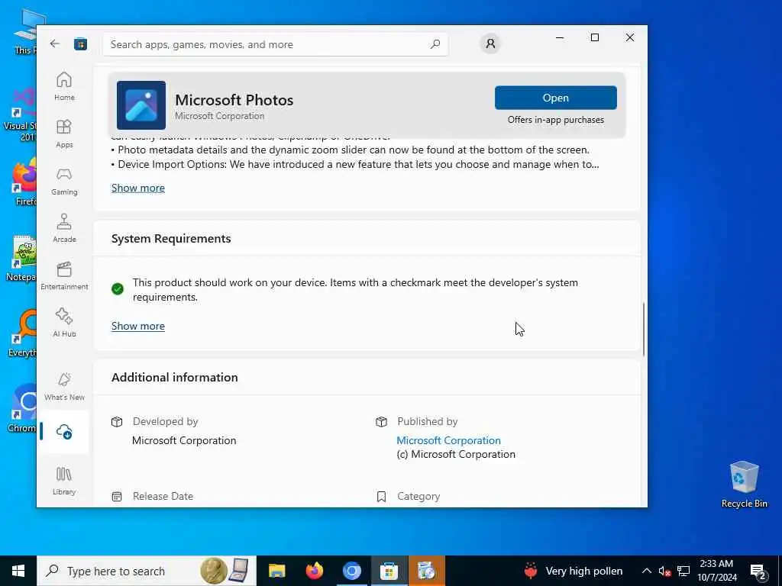782x586 pixels.
Task: Open the notification center icon
Action: pyautogui.click(x=758, y=572)
